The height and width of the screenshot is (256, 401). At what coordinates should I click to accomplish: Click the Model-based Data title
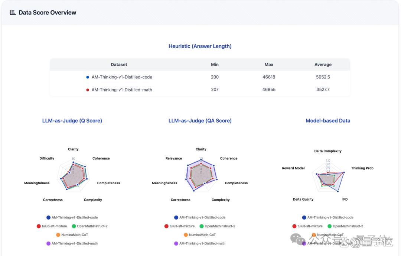(328, 121)
